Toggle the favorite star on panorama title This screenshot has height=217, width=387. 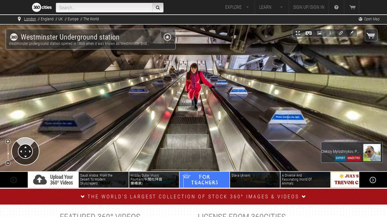[167, 37]
